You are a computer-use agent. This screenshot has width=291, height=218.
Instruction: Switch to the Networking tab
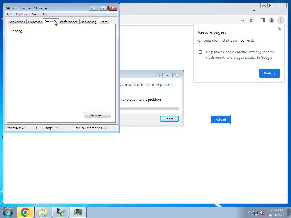pyautogui.click(x=88, y=22)
